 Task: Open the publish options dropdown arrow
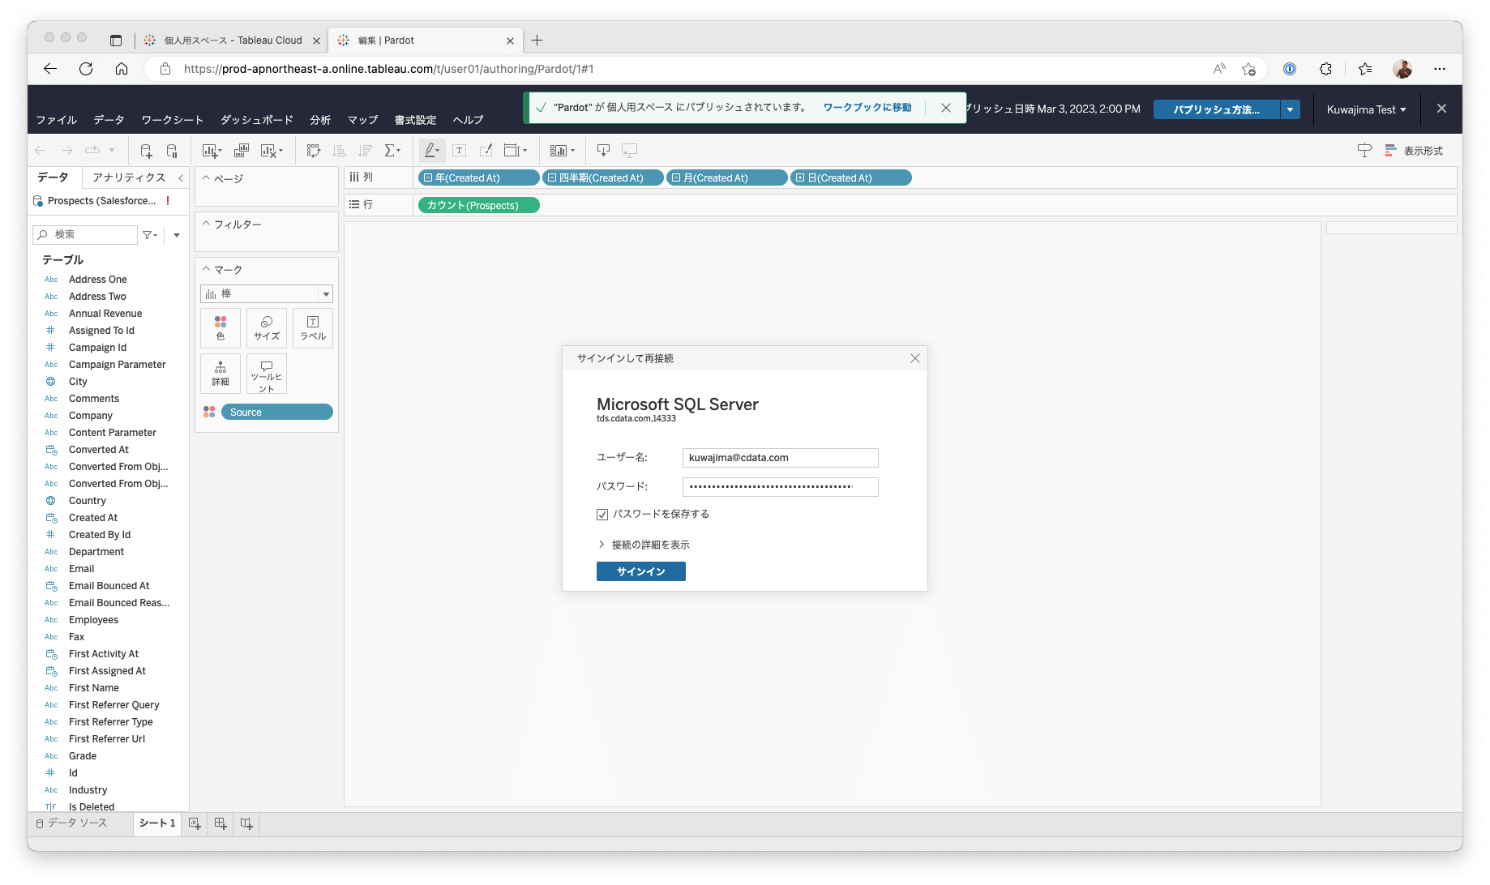1291,109
